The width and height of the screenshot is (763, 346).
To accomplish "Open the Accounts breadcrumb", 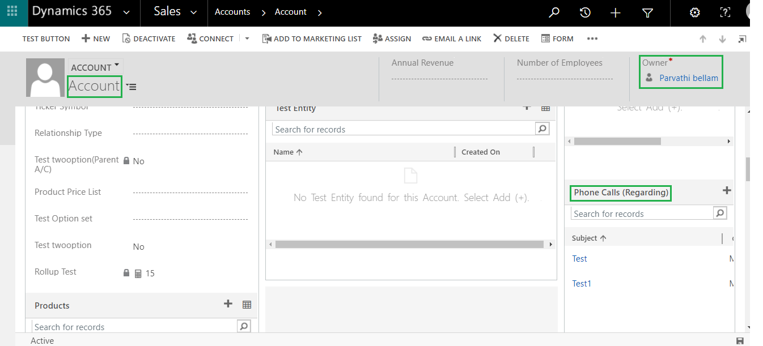I will click(232, 12).
